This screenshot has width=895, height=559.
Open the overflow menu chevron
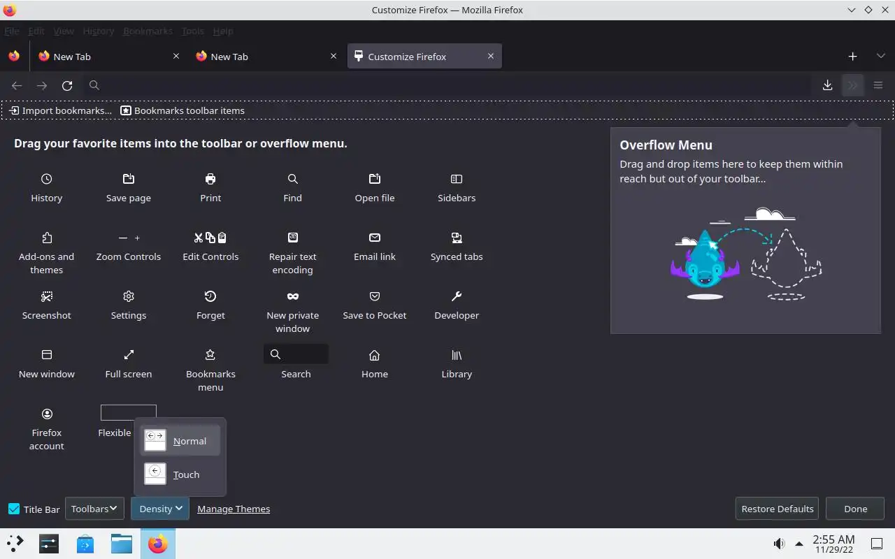tap(852, 85)
